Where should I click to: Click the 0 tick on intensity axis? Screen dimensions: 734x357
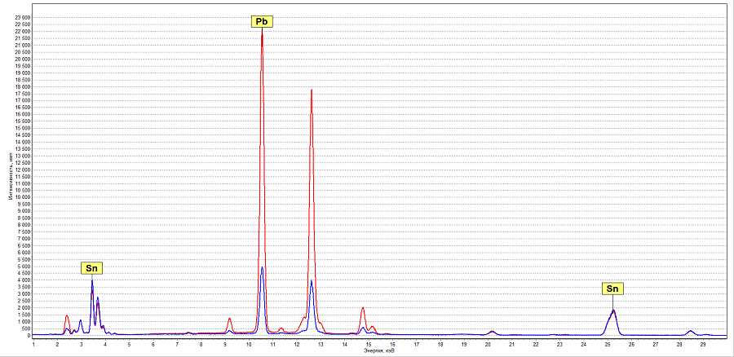pos(29,335)
